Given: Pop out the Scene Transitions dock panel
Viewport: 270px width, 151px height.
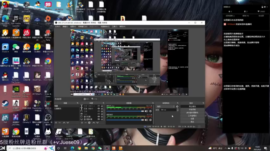Looking at the screenshot, I should tap(178, 103).
